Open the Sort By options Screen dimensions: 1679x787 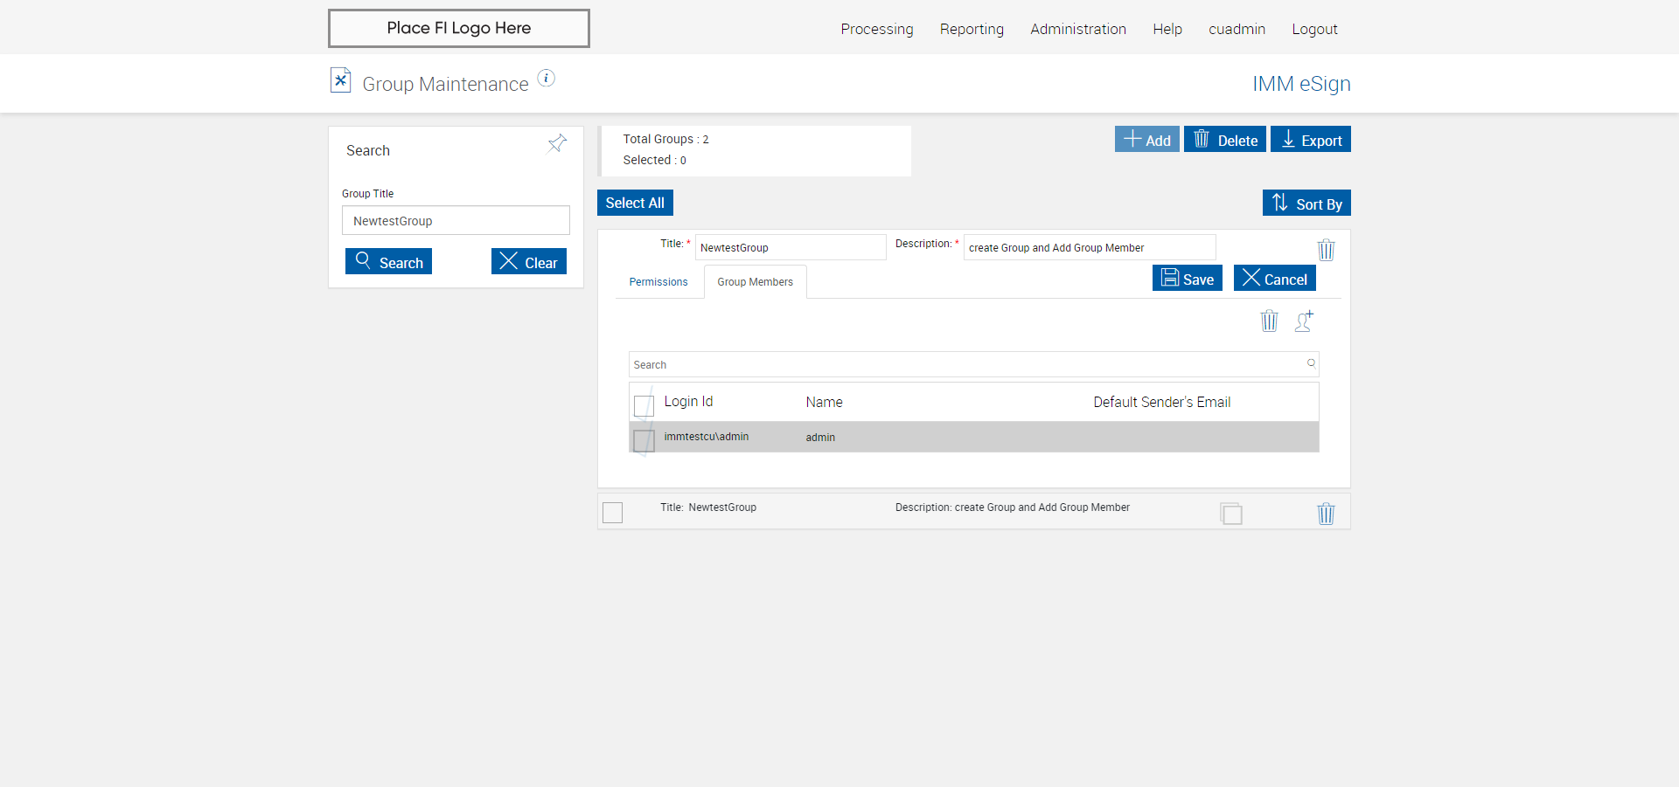(1306, 204)
